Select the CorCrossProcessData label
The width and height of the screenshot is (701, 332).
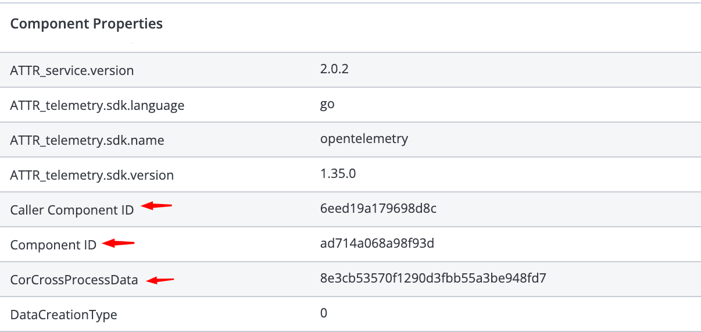pos(74,280)
